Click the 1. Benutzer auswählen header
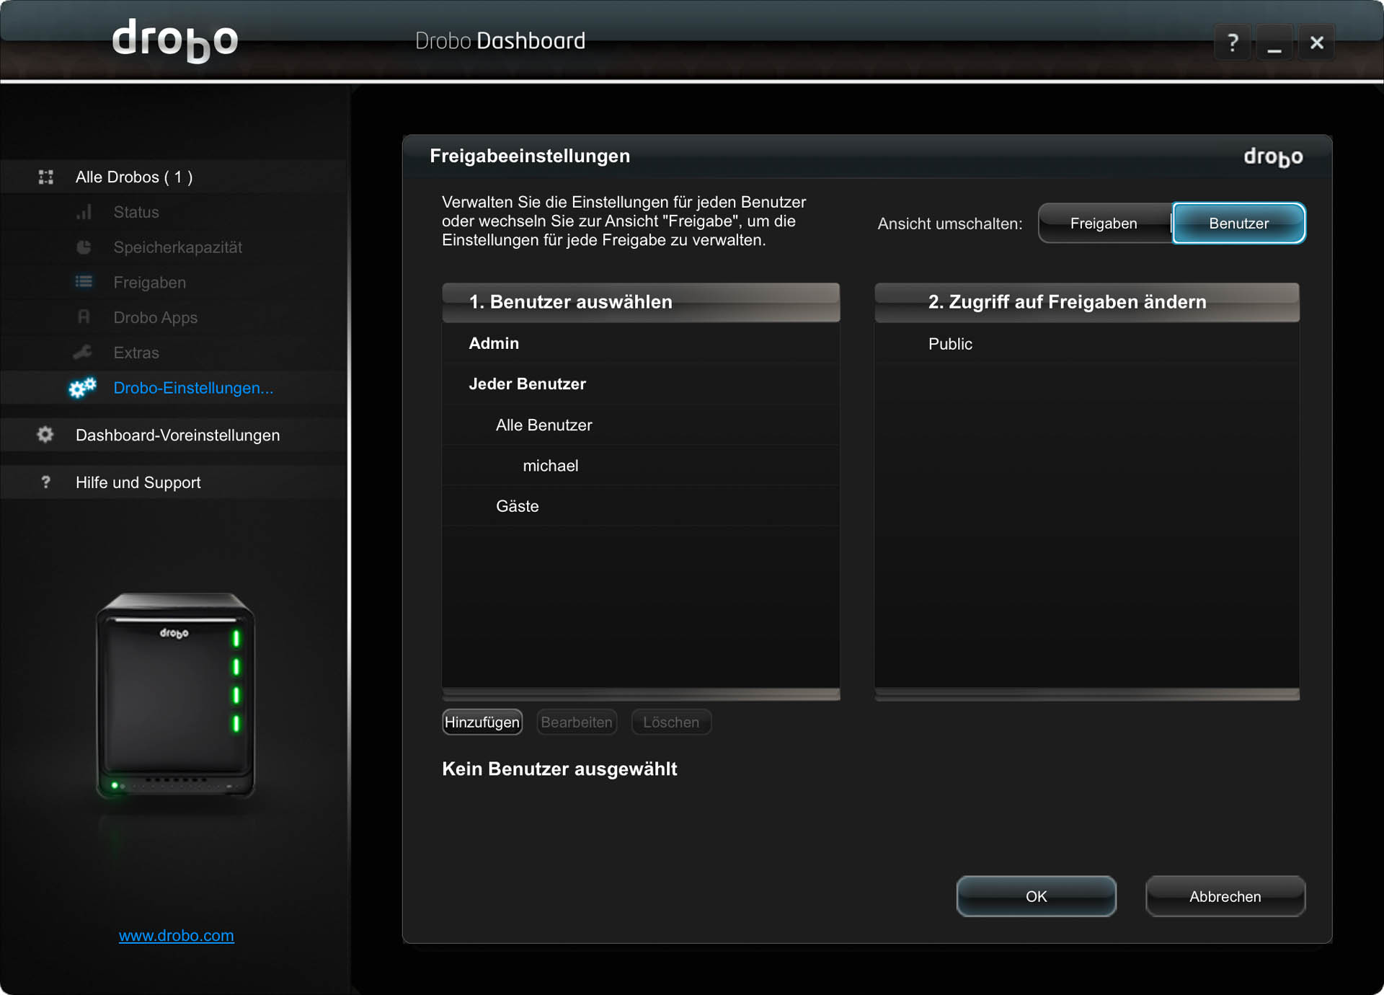 pyautogui.click(x=641, y=302)
